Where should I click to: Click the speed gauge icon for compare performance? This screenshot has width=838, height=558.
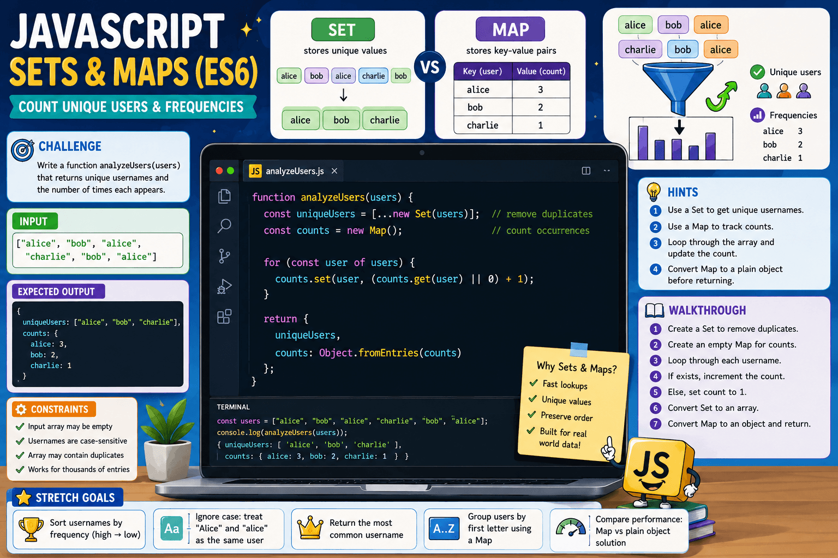pos(571,528)
